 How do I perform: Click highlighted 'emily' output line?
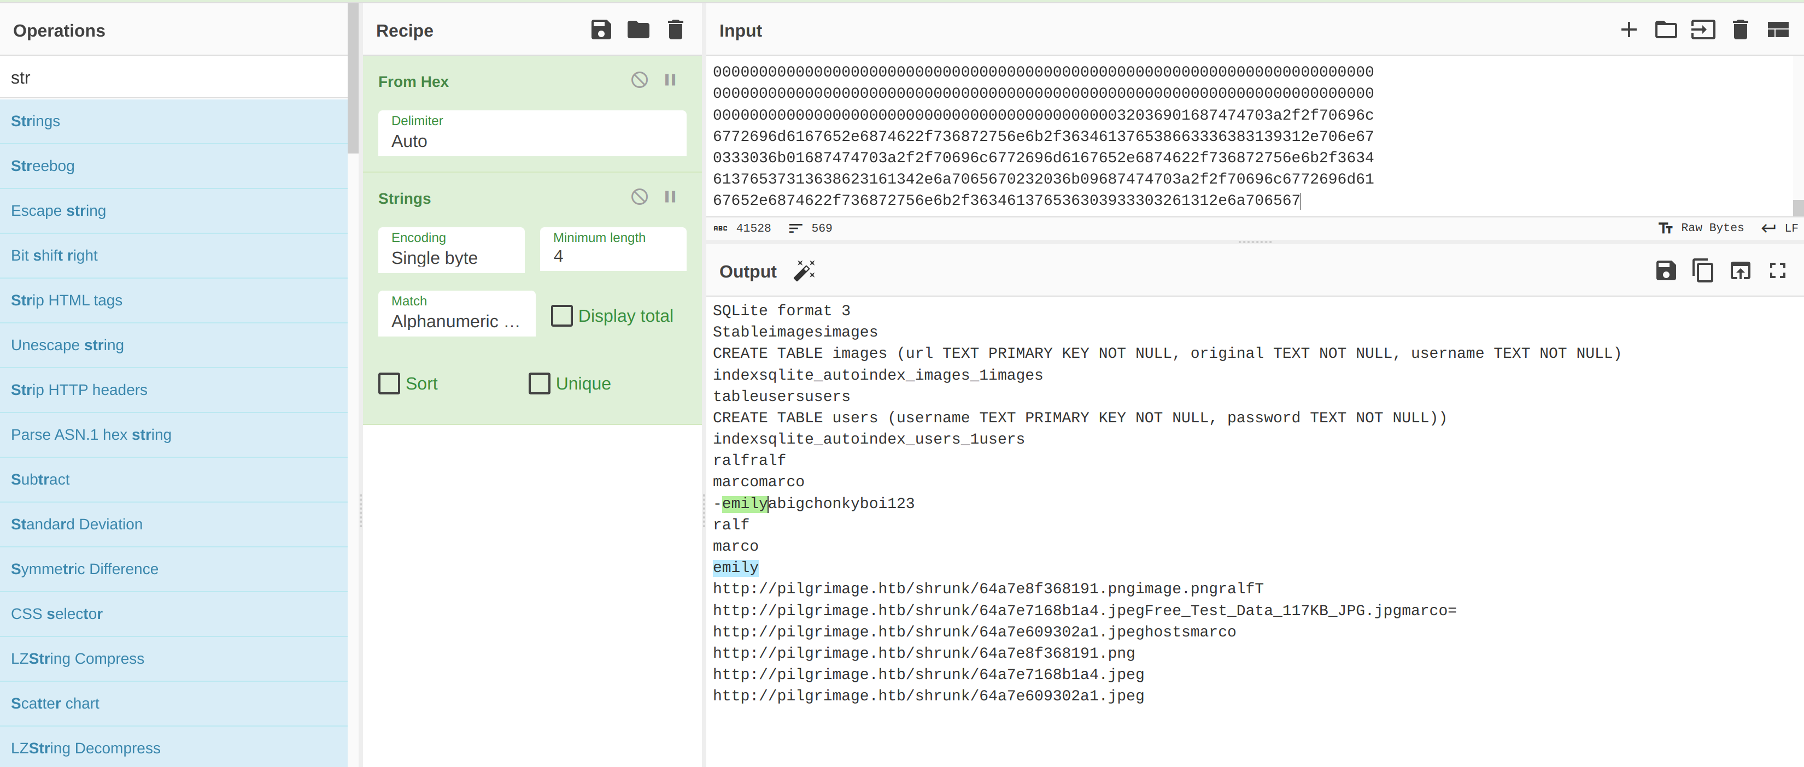tap(735, 567)
